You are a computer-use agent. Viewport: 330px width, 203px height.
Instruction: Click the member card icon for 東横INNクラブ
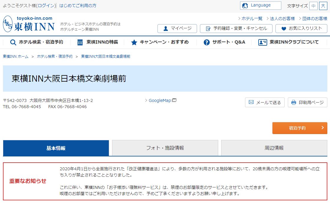[x=263, y=42]
